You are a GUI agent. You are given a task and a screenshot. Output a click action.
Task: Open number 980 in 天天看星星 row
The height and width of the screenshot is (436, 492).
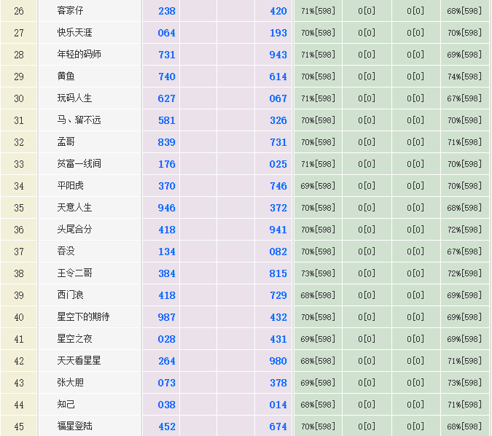278,361
